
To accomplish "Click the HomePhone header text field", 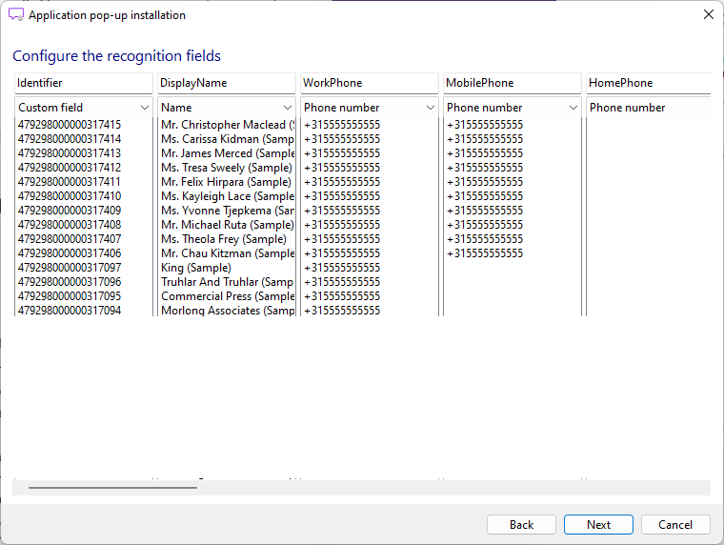I will coord(648,83).
